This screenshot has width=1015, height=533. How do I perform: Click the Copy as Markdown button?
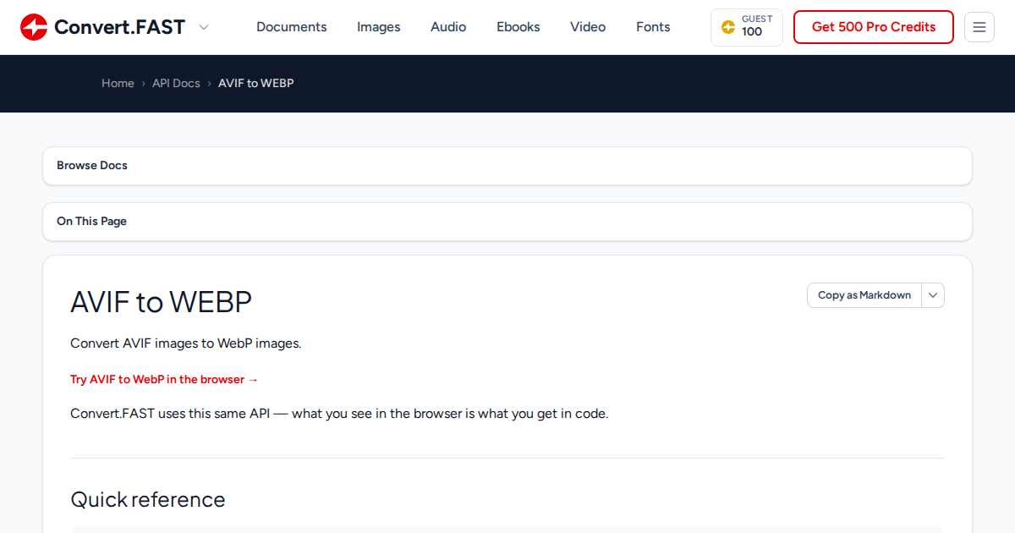[x=864, y=295]
